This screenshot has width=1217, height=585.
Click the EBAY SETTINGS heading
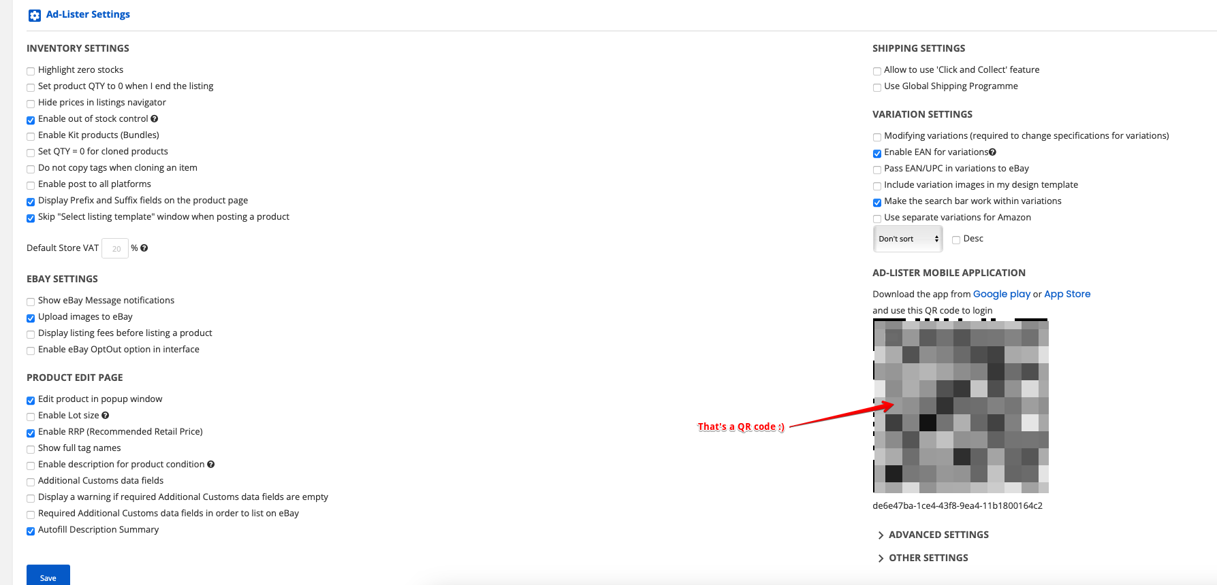pyautogui.click(x=62, y=279)
